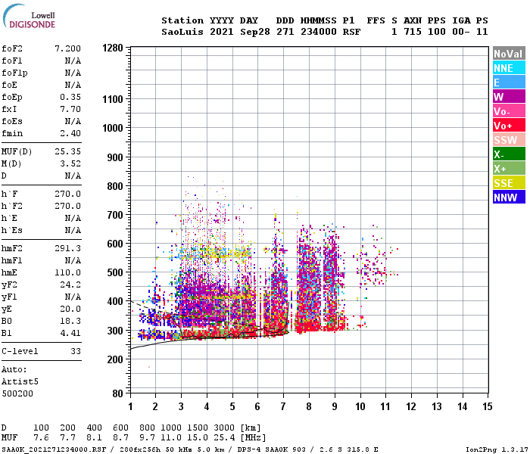Screen dimensions: 530x454
Task: Select the X+ light green legend swatch
Action: 509,169
